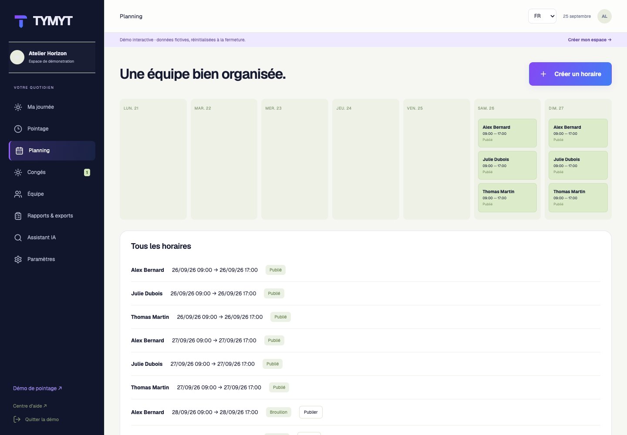Screen dimensions: 627x435
Task: Click the Équipe people icon
Action: coord(18,194)
